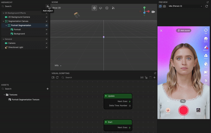The width and height of the screenshot is (211, 133).
Task: Open the Idle (Person 3) preview dropdown
Action: [x=185, y=6]
